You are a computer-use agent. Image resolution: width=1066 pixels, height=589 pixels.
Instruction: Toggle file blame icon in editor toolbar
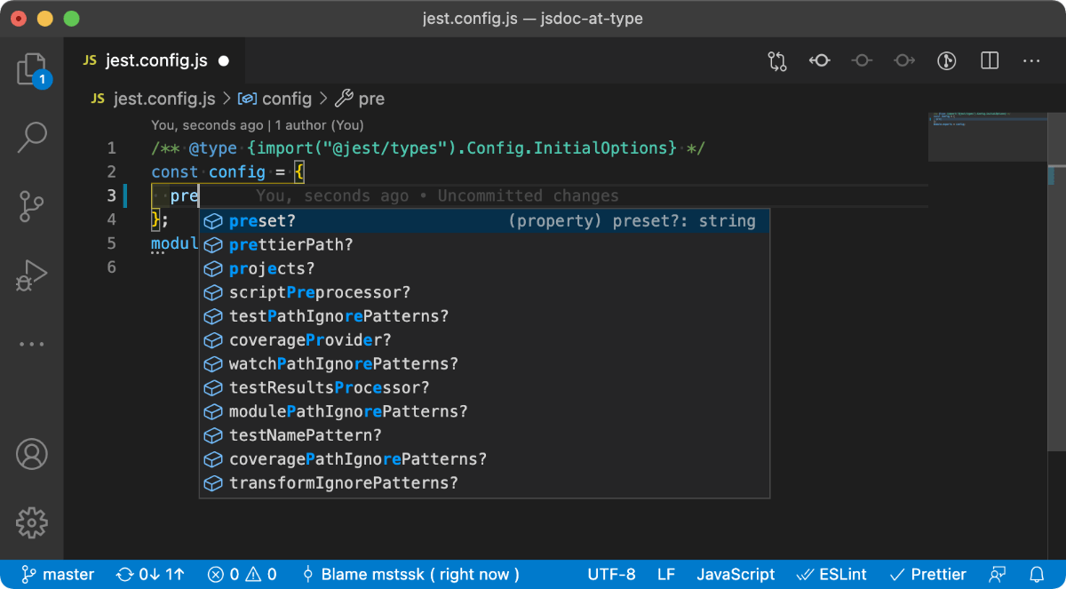coord(947,60)
